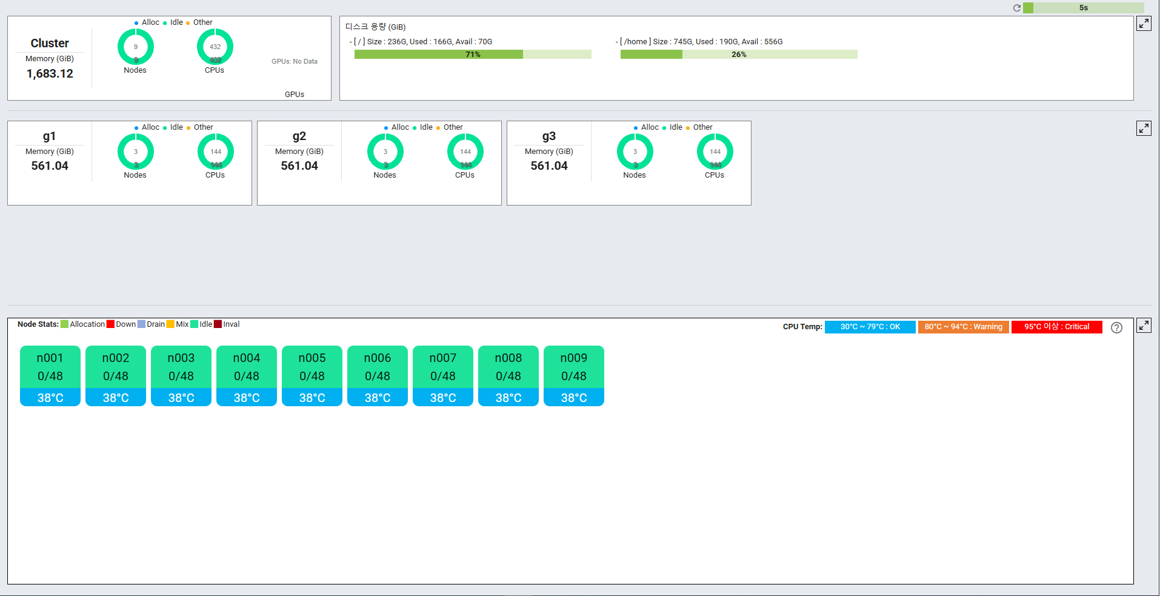
Task: Open the CPU Temp help question-mark icon
Action: coord(1116,327)
